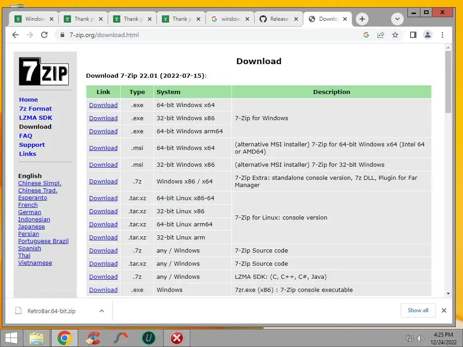Download LZMA SDK .7z archive

click(104, 277)
